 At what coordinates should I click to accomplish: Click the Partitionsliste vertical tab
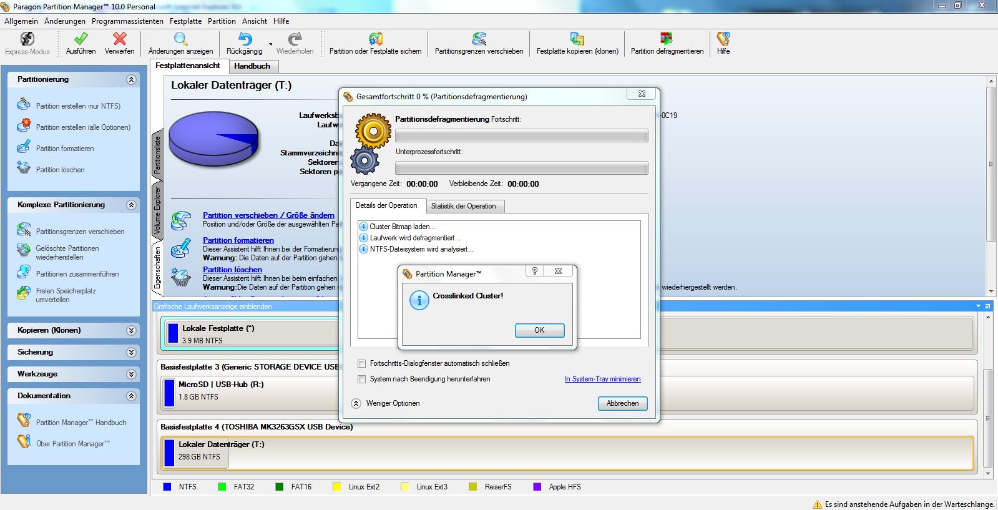point(157,154)
